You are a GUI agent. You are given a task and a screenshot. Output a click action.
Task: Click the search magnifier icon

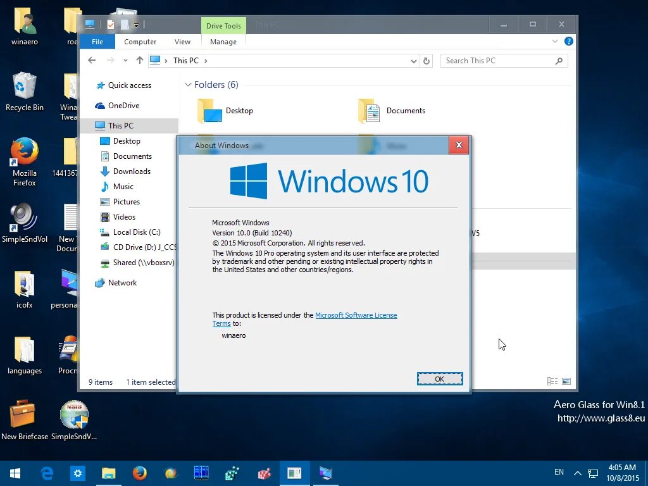pyautogui.click(x=559, y=61)
